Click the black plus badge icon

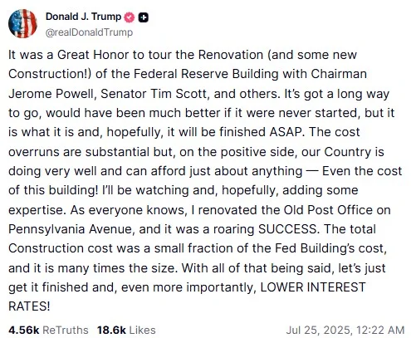pyautogui.click(x=144, y=17)
